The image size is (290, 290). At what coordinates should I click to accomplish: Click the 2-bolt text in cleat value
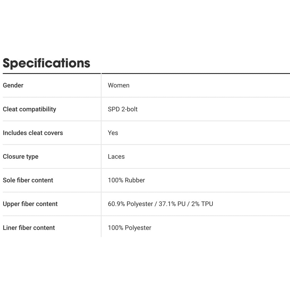click(129, 109)
